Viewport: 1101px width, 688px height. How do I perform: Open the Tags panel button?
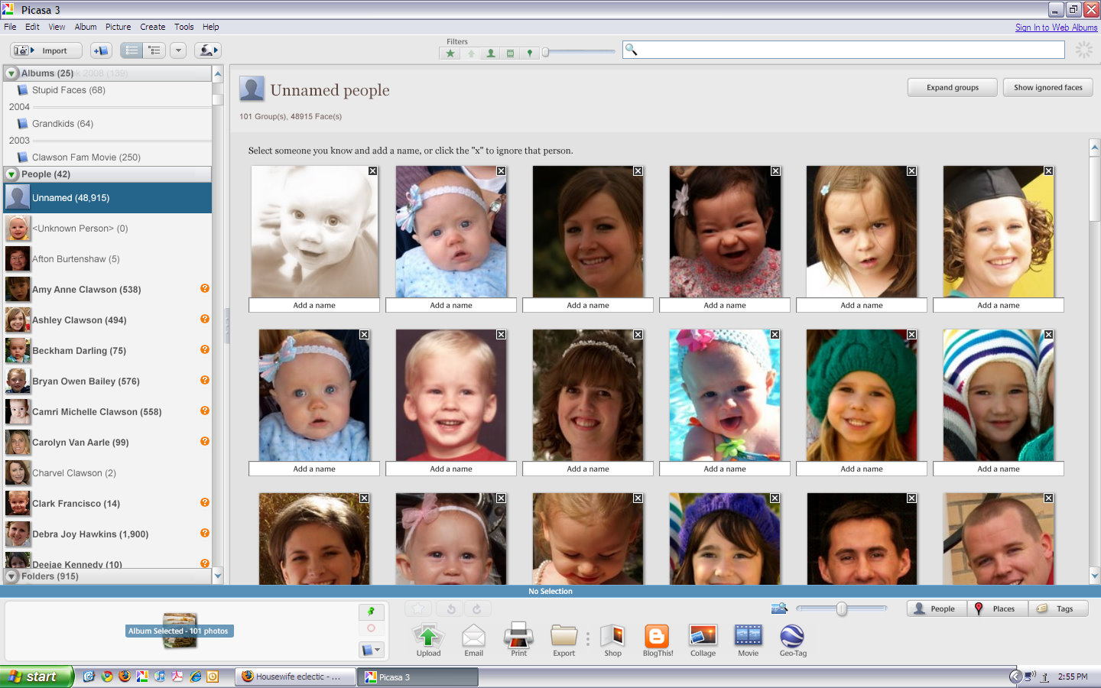point(1058,608)
